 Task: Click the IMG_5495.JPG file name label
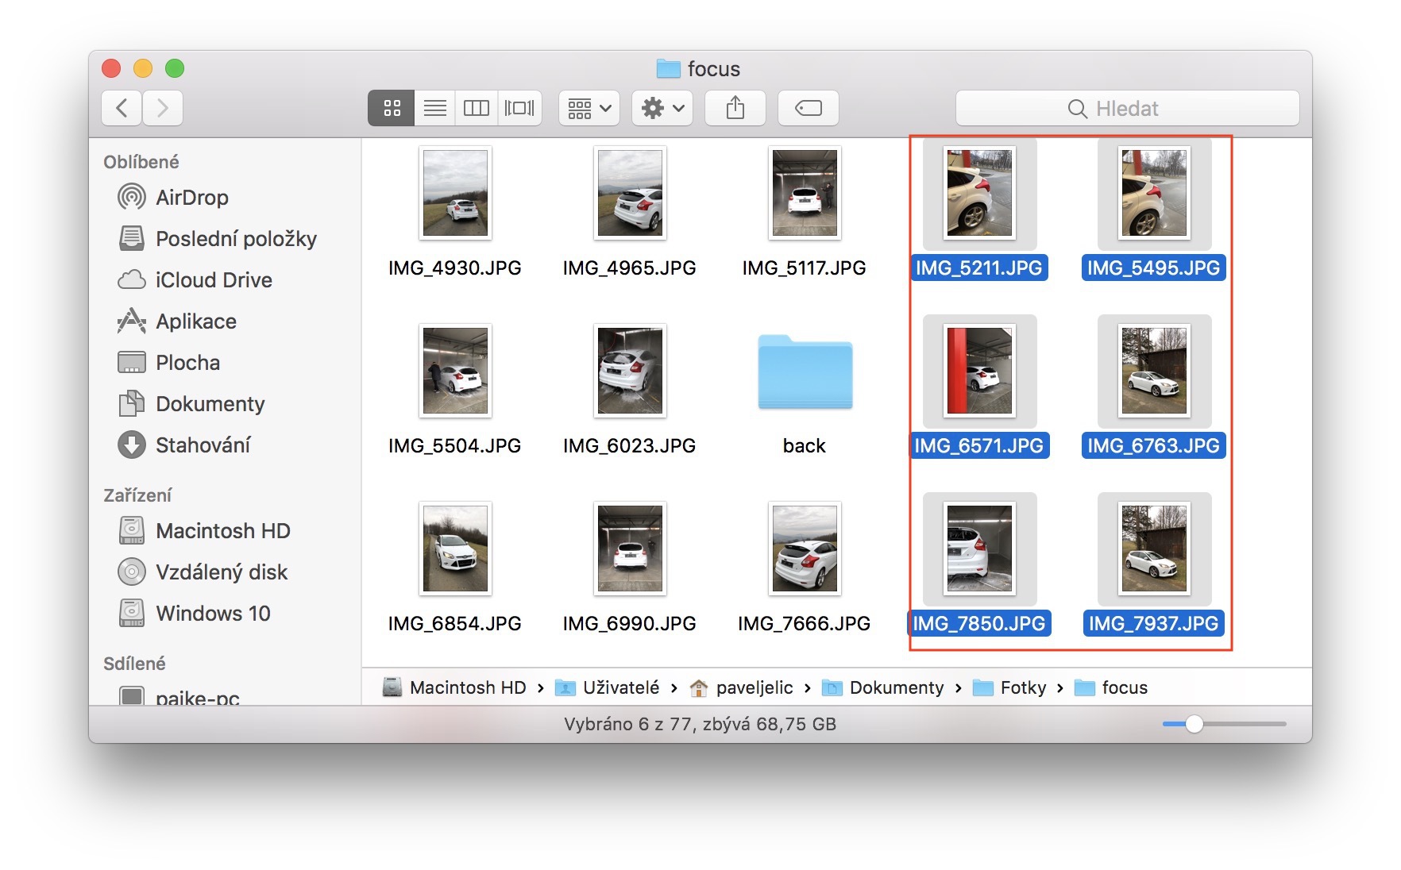click(1154, 268)
